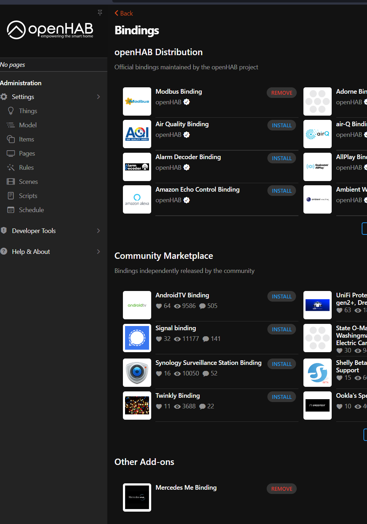The height and width of the screenshot is (524, 367).
Task: Open Things via lightbulb icon
Action: pyautogui.click(x=11, y=111)
